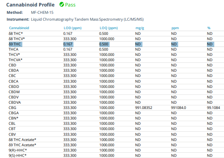
Task: Select the CBL row name
Action: 12,124
